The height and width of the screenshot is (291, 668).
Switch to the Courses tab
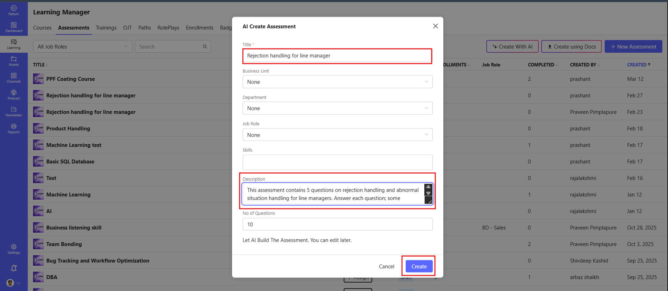[x=42, y=27]
